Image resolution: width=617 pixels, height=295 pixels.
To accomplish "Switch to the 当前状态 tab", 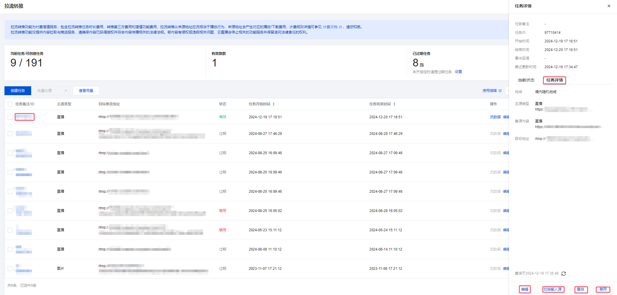I will pos(526,80).
